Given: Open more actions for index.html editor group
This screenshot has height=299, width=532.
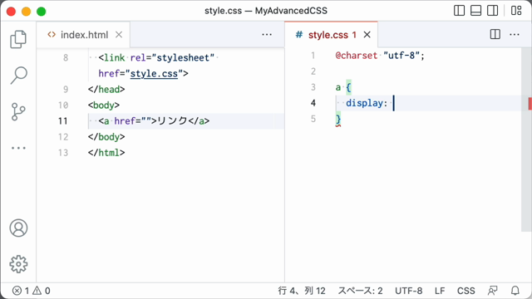Looking at the screenshot, I should 267,35.
